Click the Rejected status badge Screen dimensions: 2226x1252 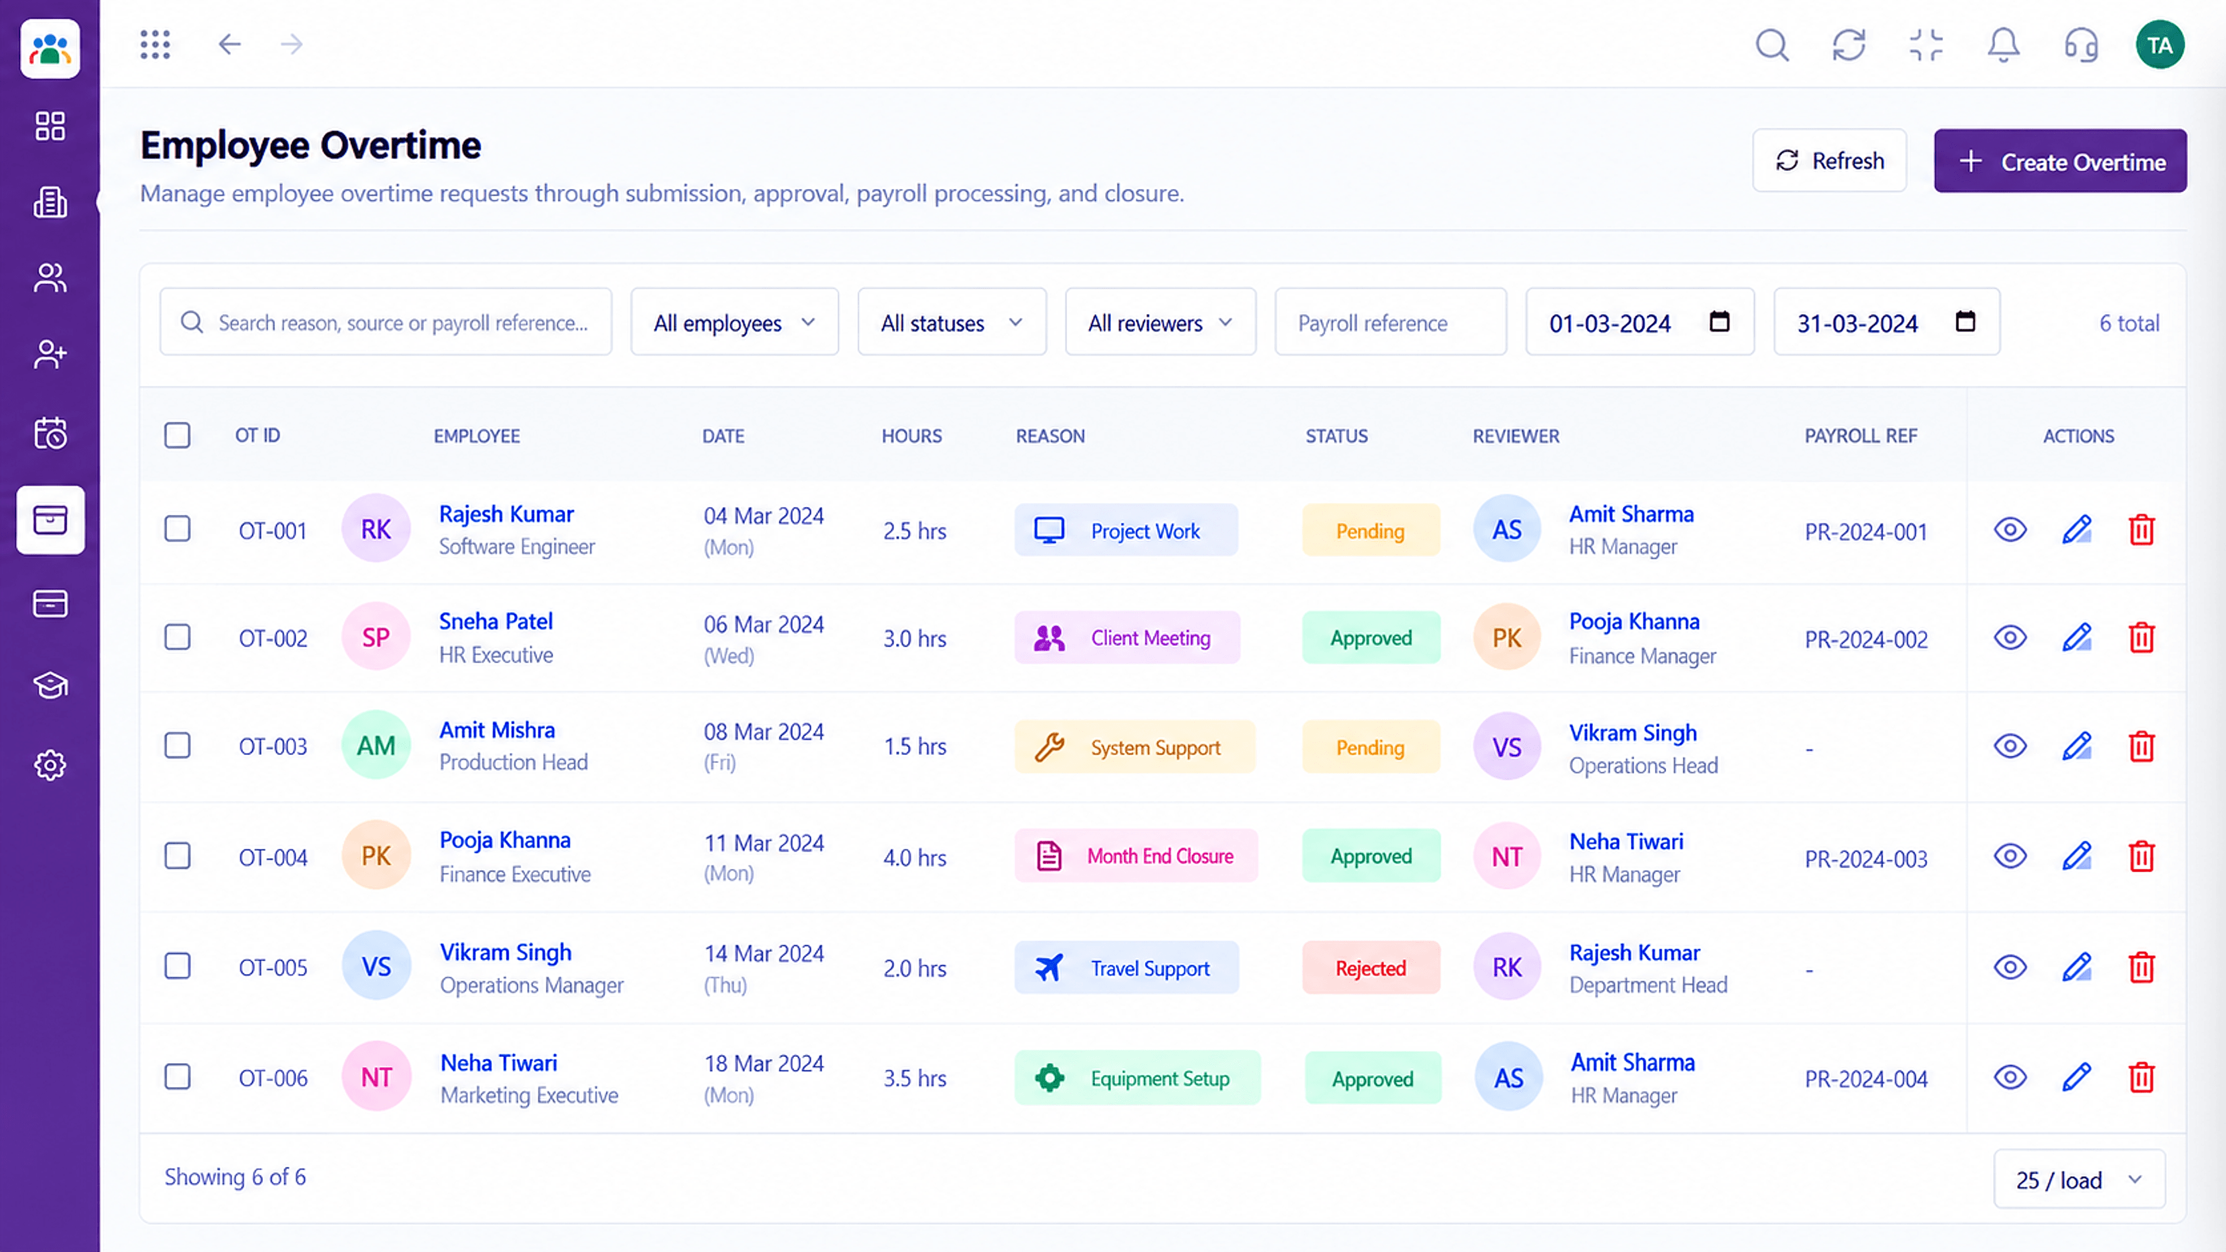(1371, 968)
